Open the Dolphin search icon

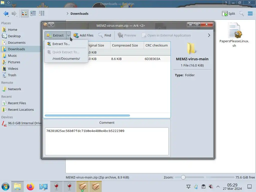(x=241, y=13)
